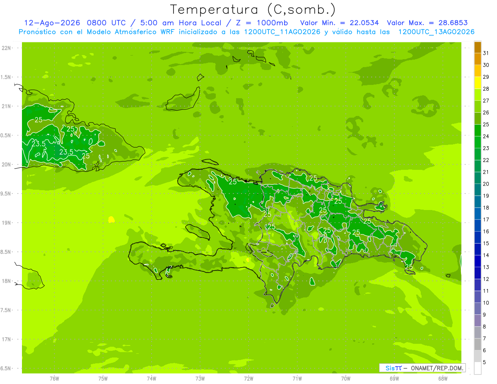Click the green swatch between 24 and 25
Viewport: 497px width, 384px height.
478,130
